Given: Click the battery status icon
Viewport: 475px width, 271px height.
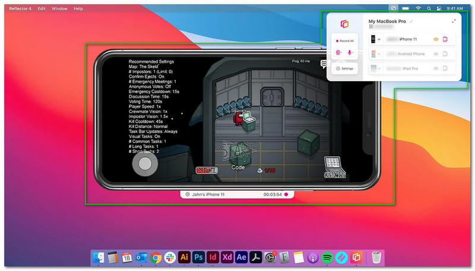Looking at the screenshot, I should pos(406,8).
